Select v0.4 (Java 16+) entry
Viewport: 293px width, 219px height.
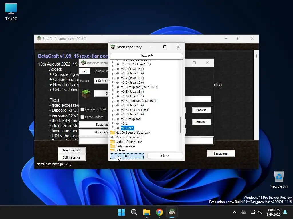point(132,96)
